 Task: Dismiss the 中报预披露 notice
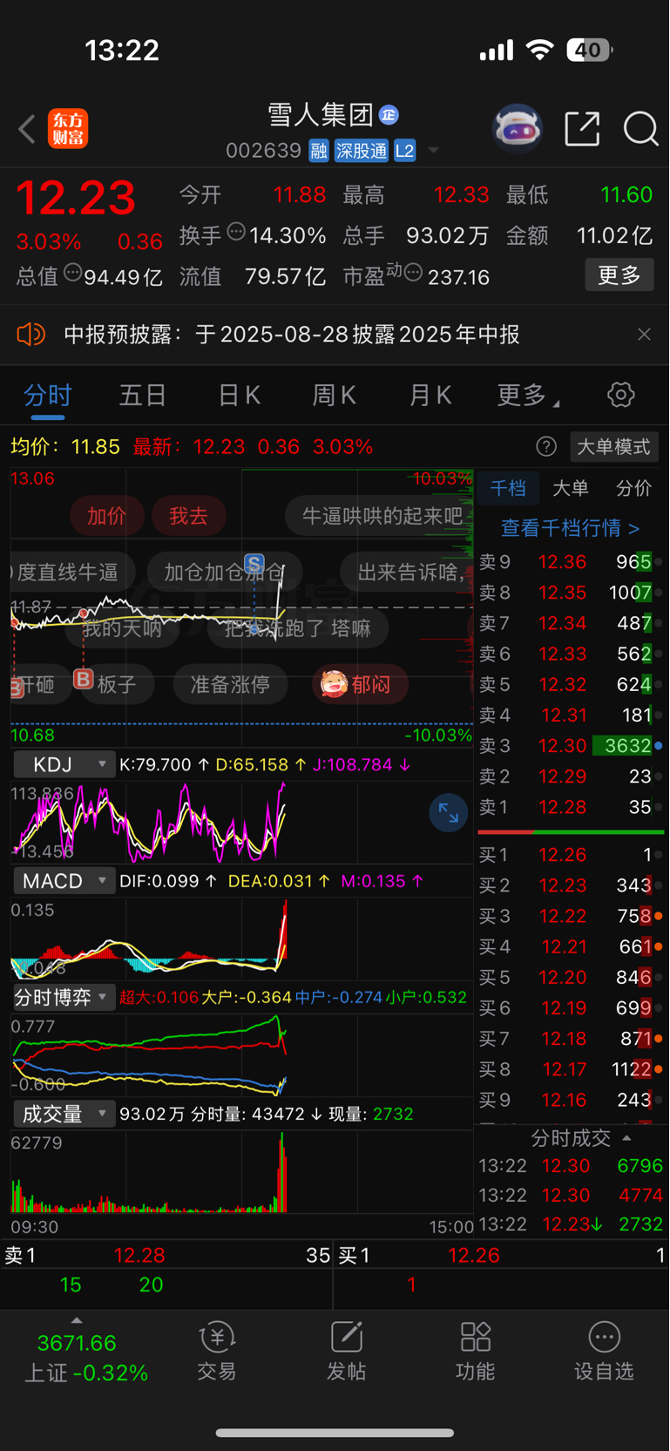tap(644, 335)
